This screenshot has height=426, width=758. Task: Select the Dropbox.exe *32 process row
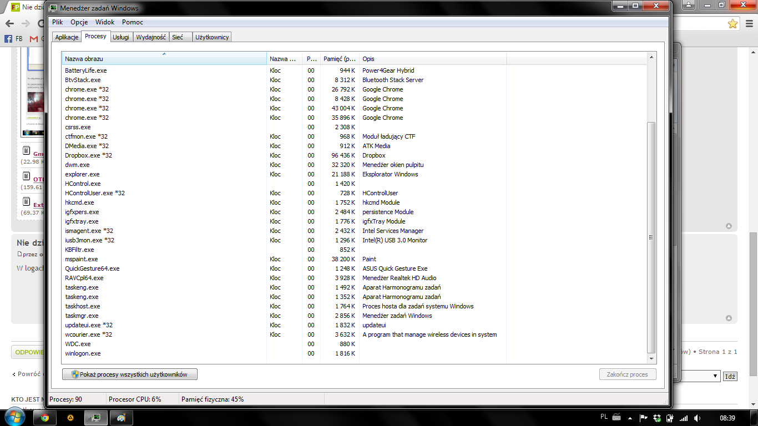click(x=88, y=155)
